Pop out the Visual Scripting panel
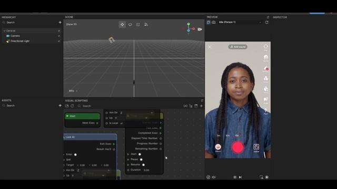Viewport: 337px width, 189px height. (x=202, y=100)
